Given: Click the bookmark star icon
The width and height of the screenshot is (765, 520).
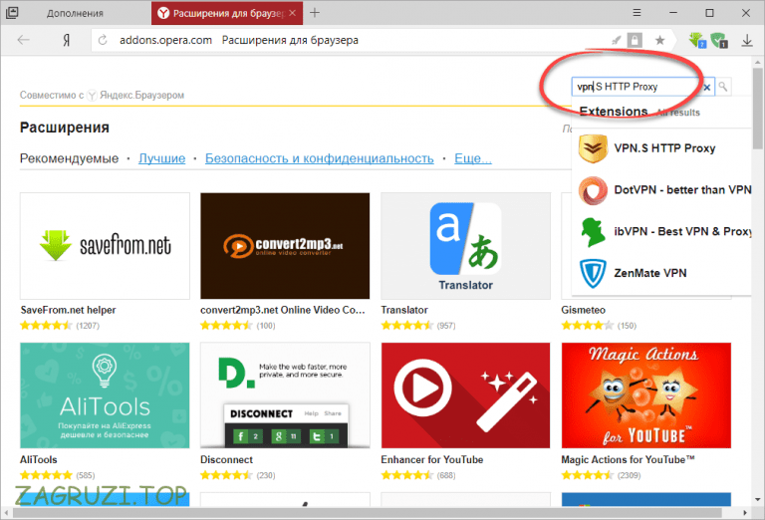Looking at the screenshot, I should coord(659,40).
